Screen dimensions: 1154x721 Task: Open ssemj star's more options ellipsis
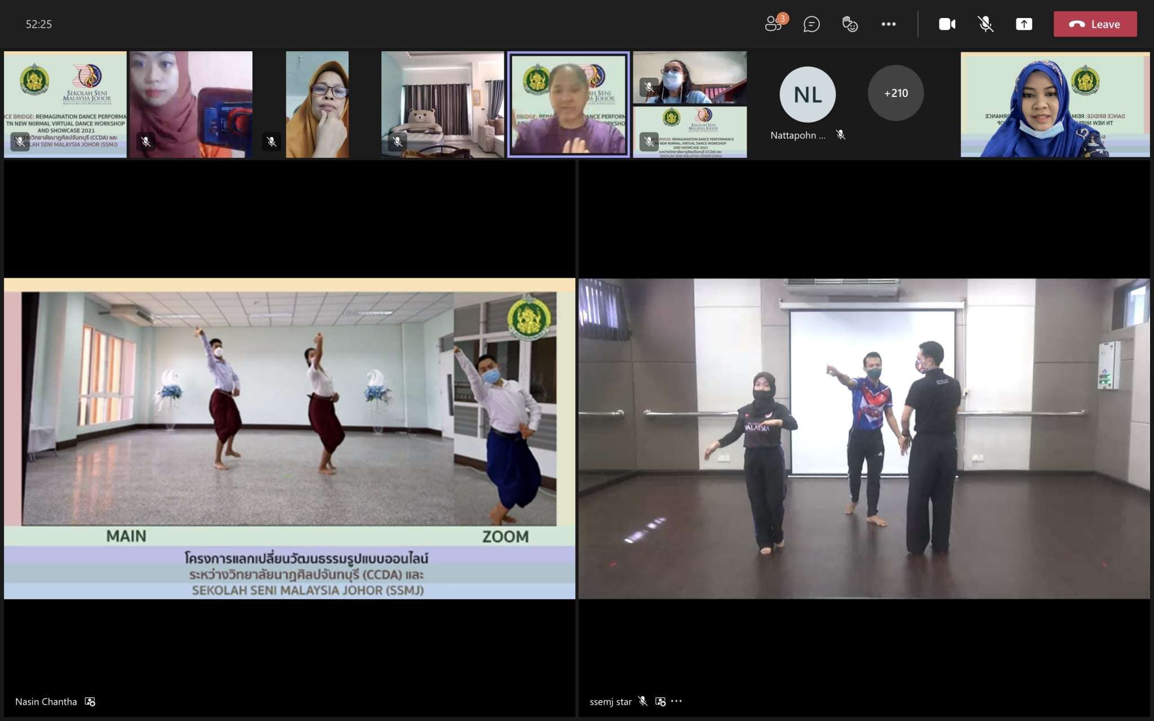click(677, 701)
